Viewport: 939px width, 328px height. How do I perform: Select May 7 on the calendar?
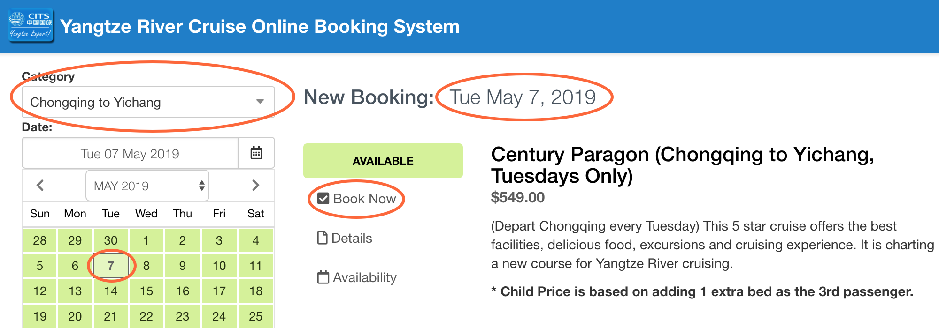[x=111, y=266]
